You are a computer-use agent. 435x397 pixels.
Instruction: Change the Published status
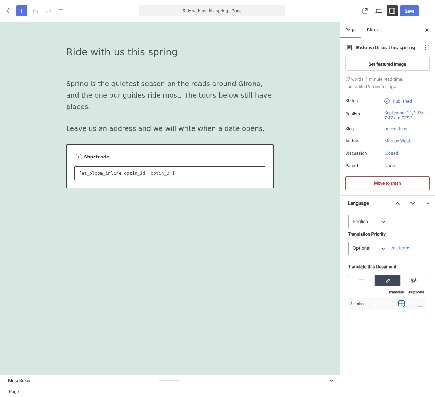tap(398, 101)
